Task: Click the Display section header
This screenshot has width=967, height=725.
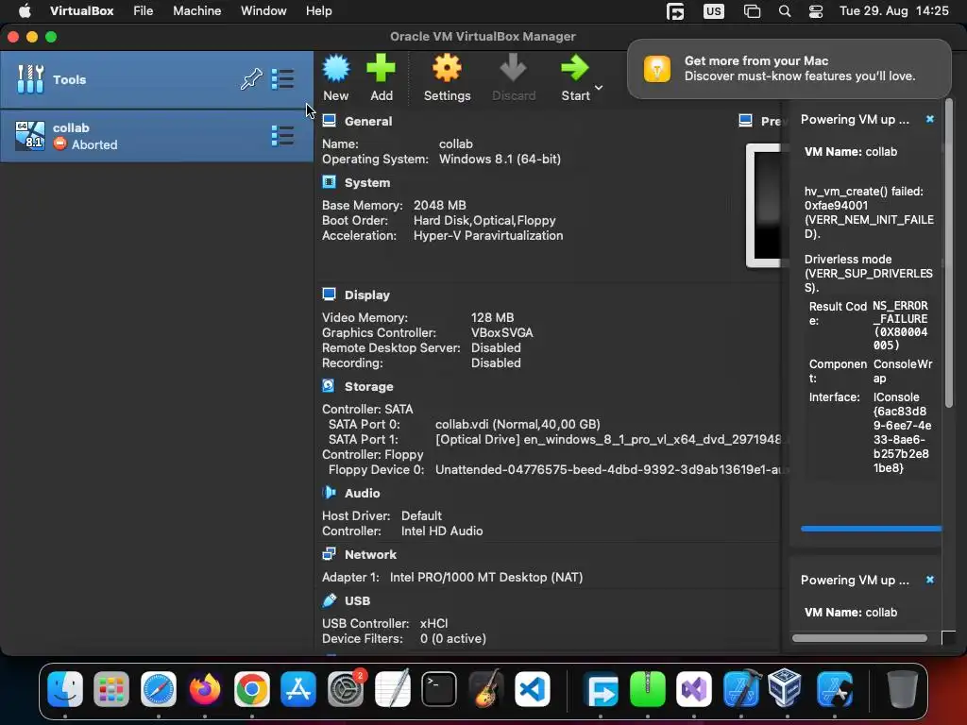Action: (367, 295)
